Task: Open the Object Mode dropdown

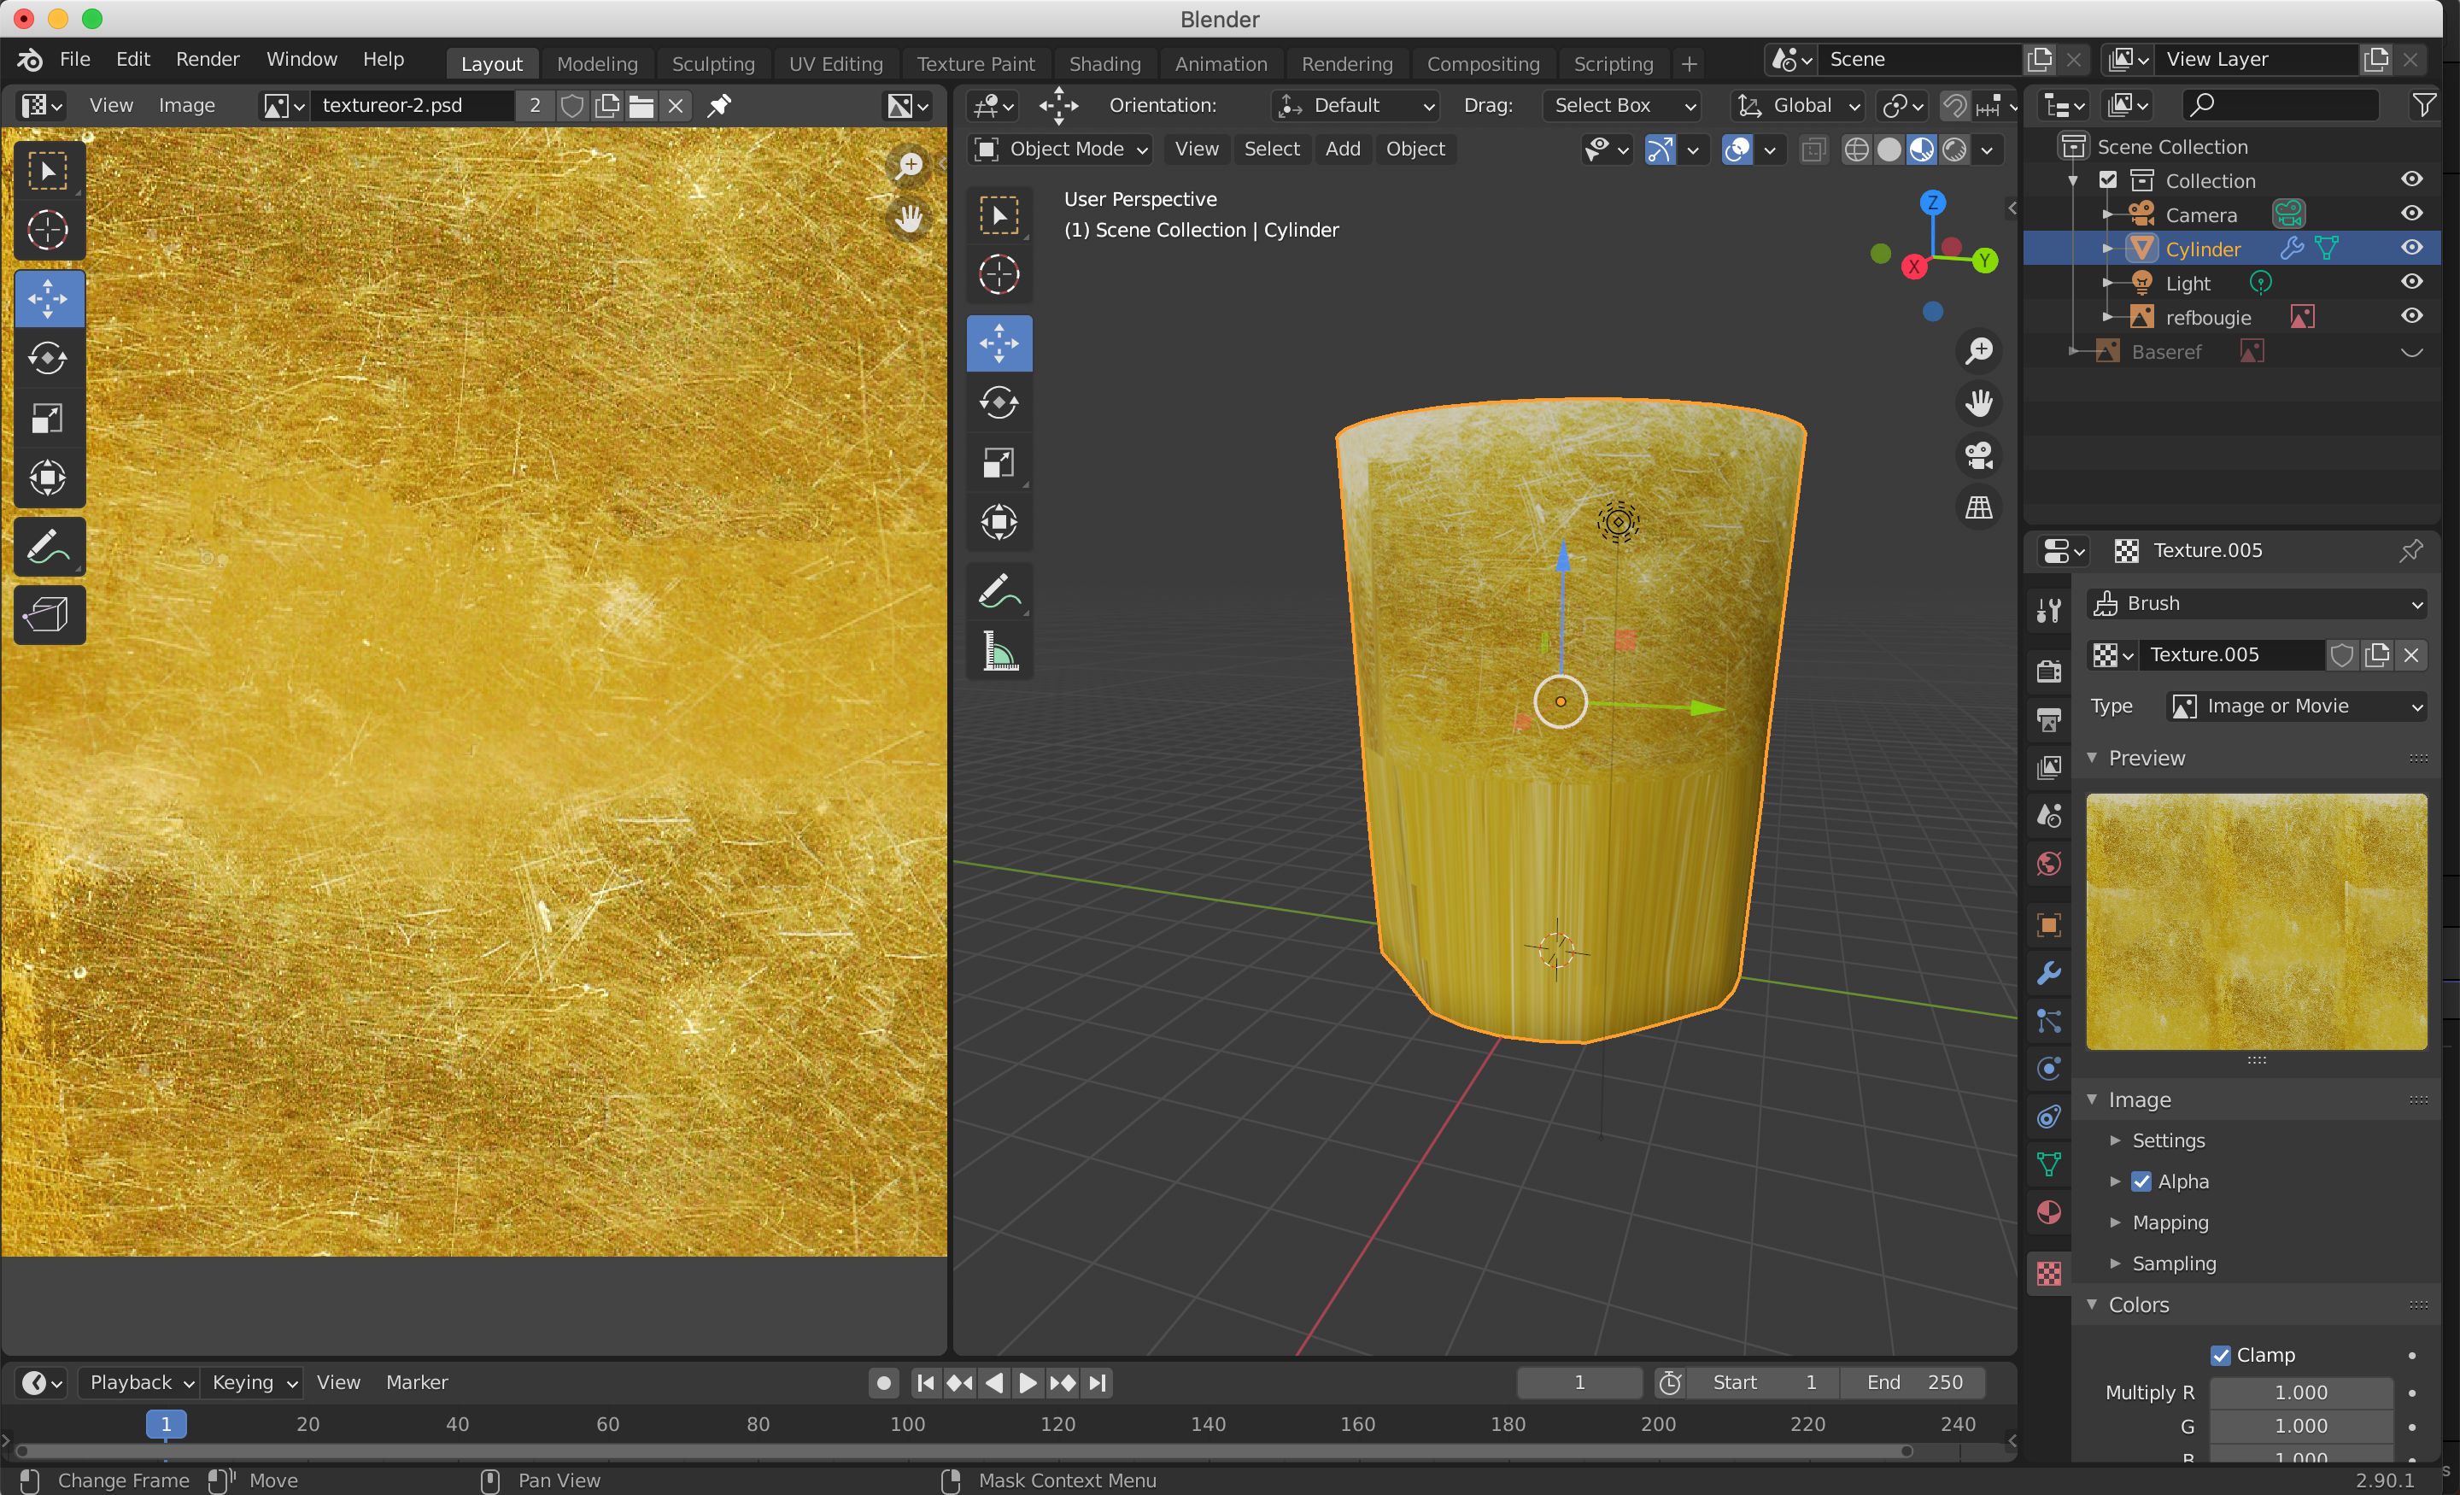Action: point(1061,149)
